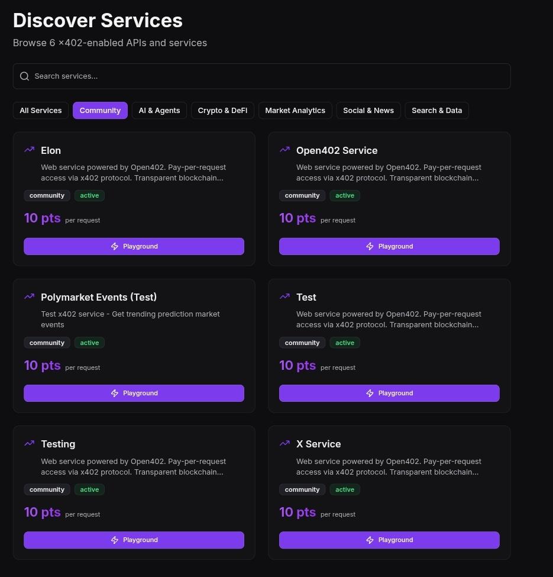
Task: Click the lightning icon in Elon's Playground button
Action: [114, 246]
